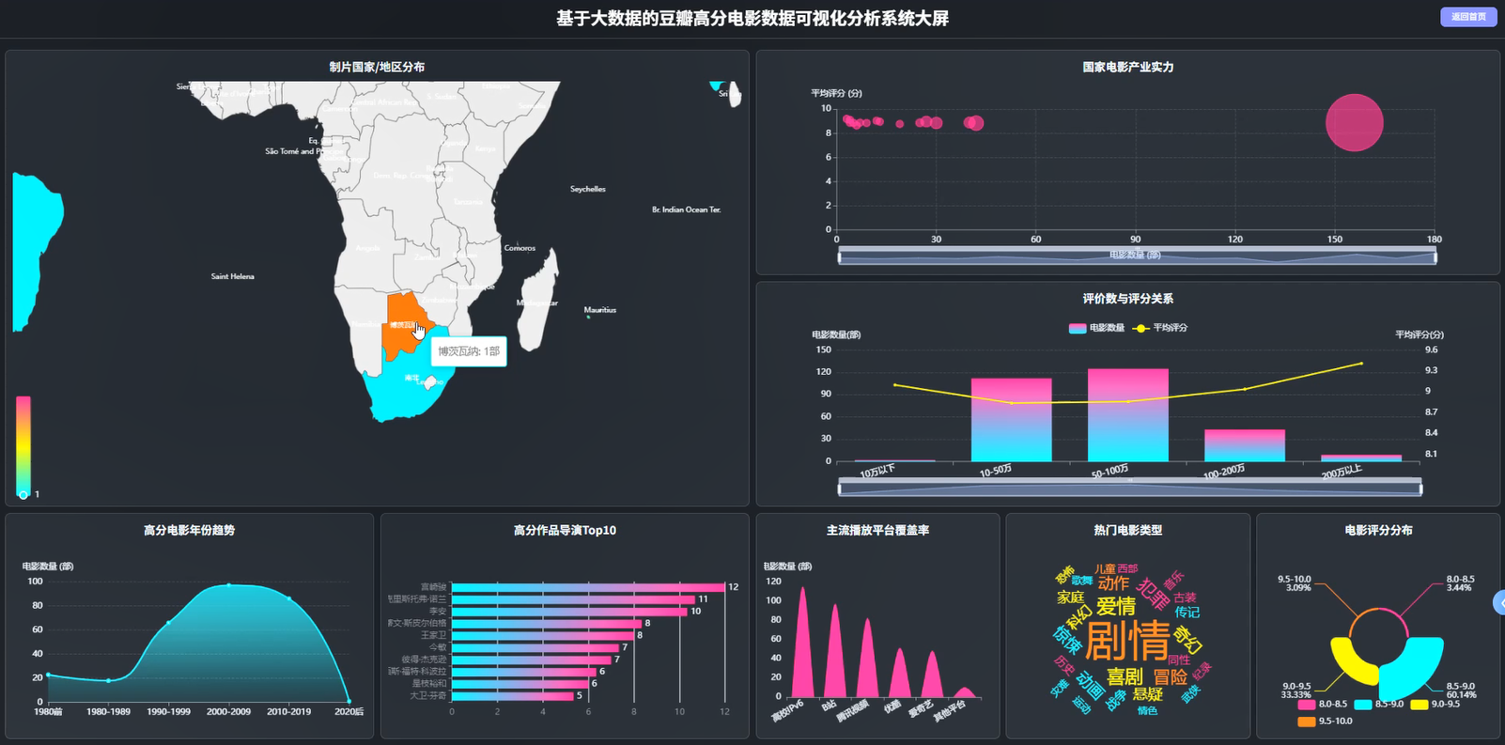The width and height of the screenshot is (1505, 745).
Task: Toggle the 8.0-8.5 pie legend item
Action: click(x=1322, y=704)
